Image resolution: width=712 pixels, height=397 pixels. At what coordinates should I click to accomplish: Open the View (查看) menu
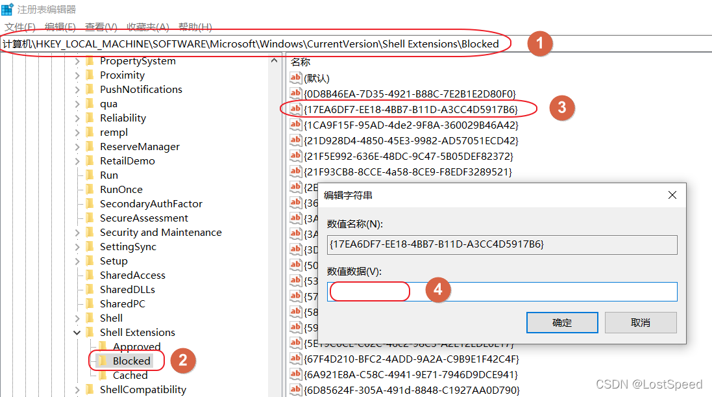(x=101, y=27)
